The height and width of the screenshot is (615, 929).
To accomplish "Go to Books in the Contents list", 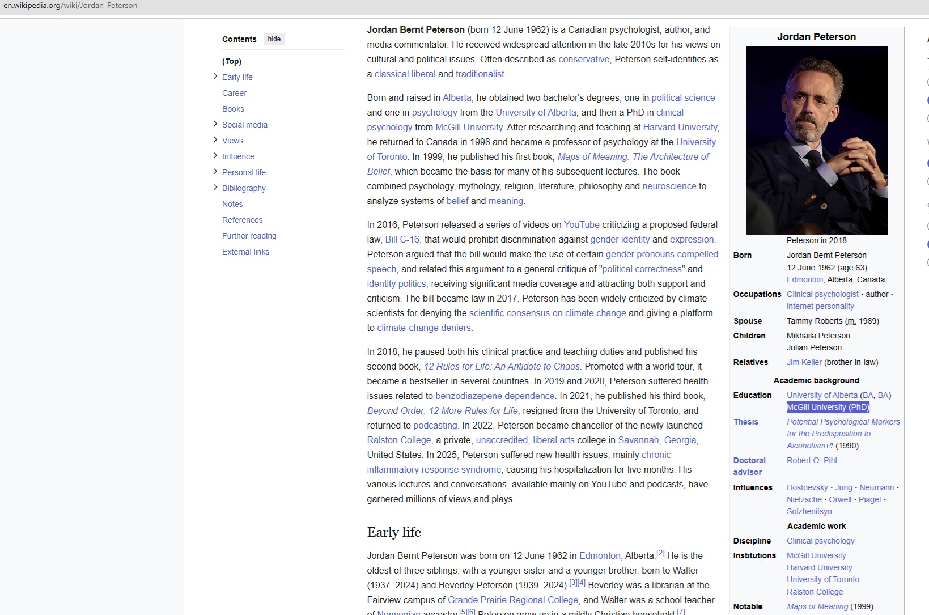I will click(233, 109).
